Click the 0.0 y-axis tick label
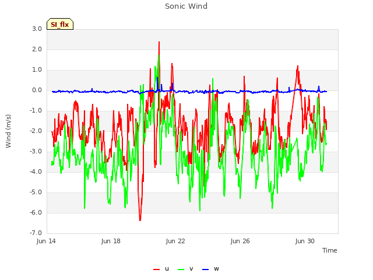This screenshot has height=280, width=373. [37, 90]
